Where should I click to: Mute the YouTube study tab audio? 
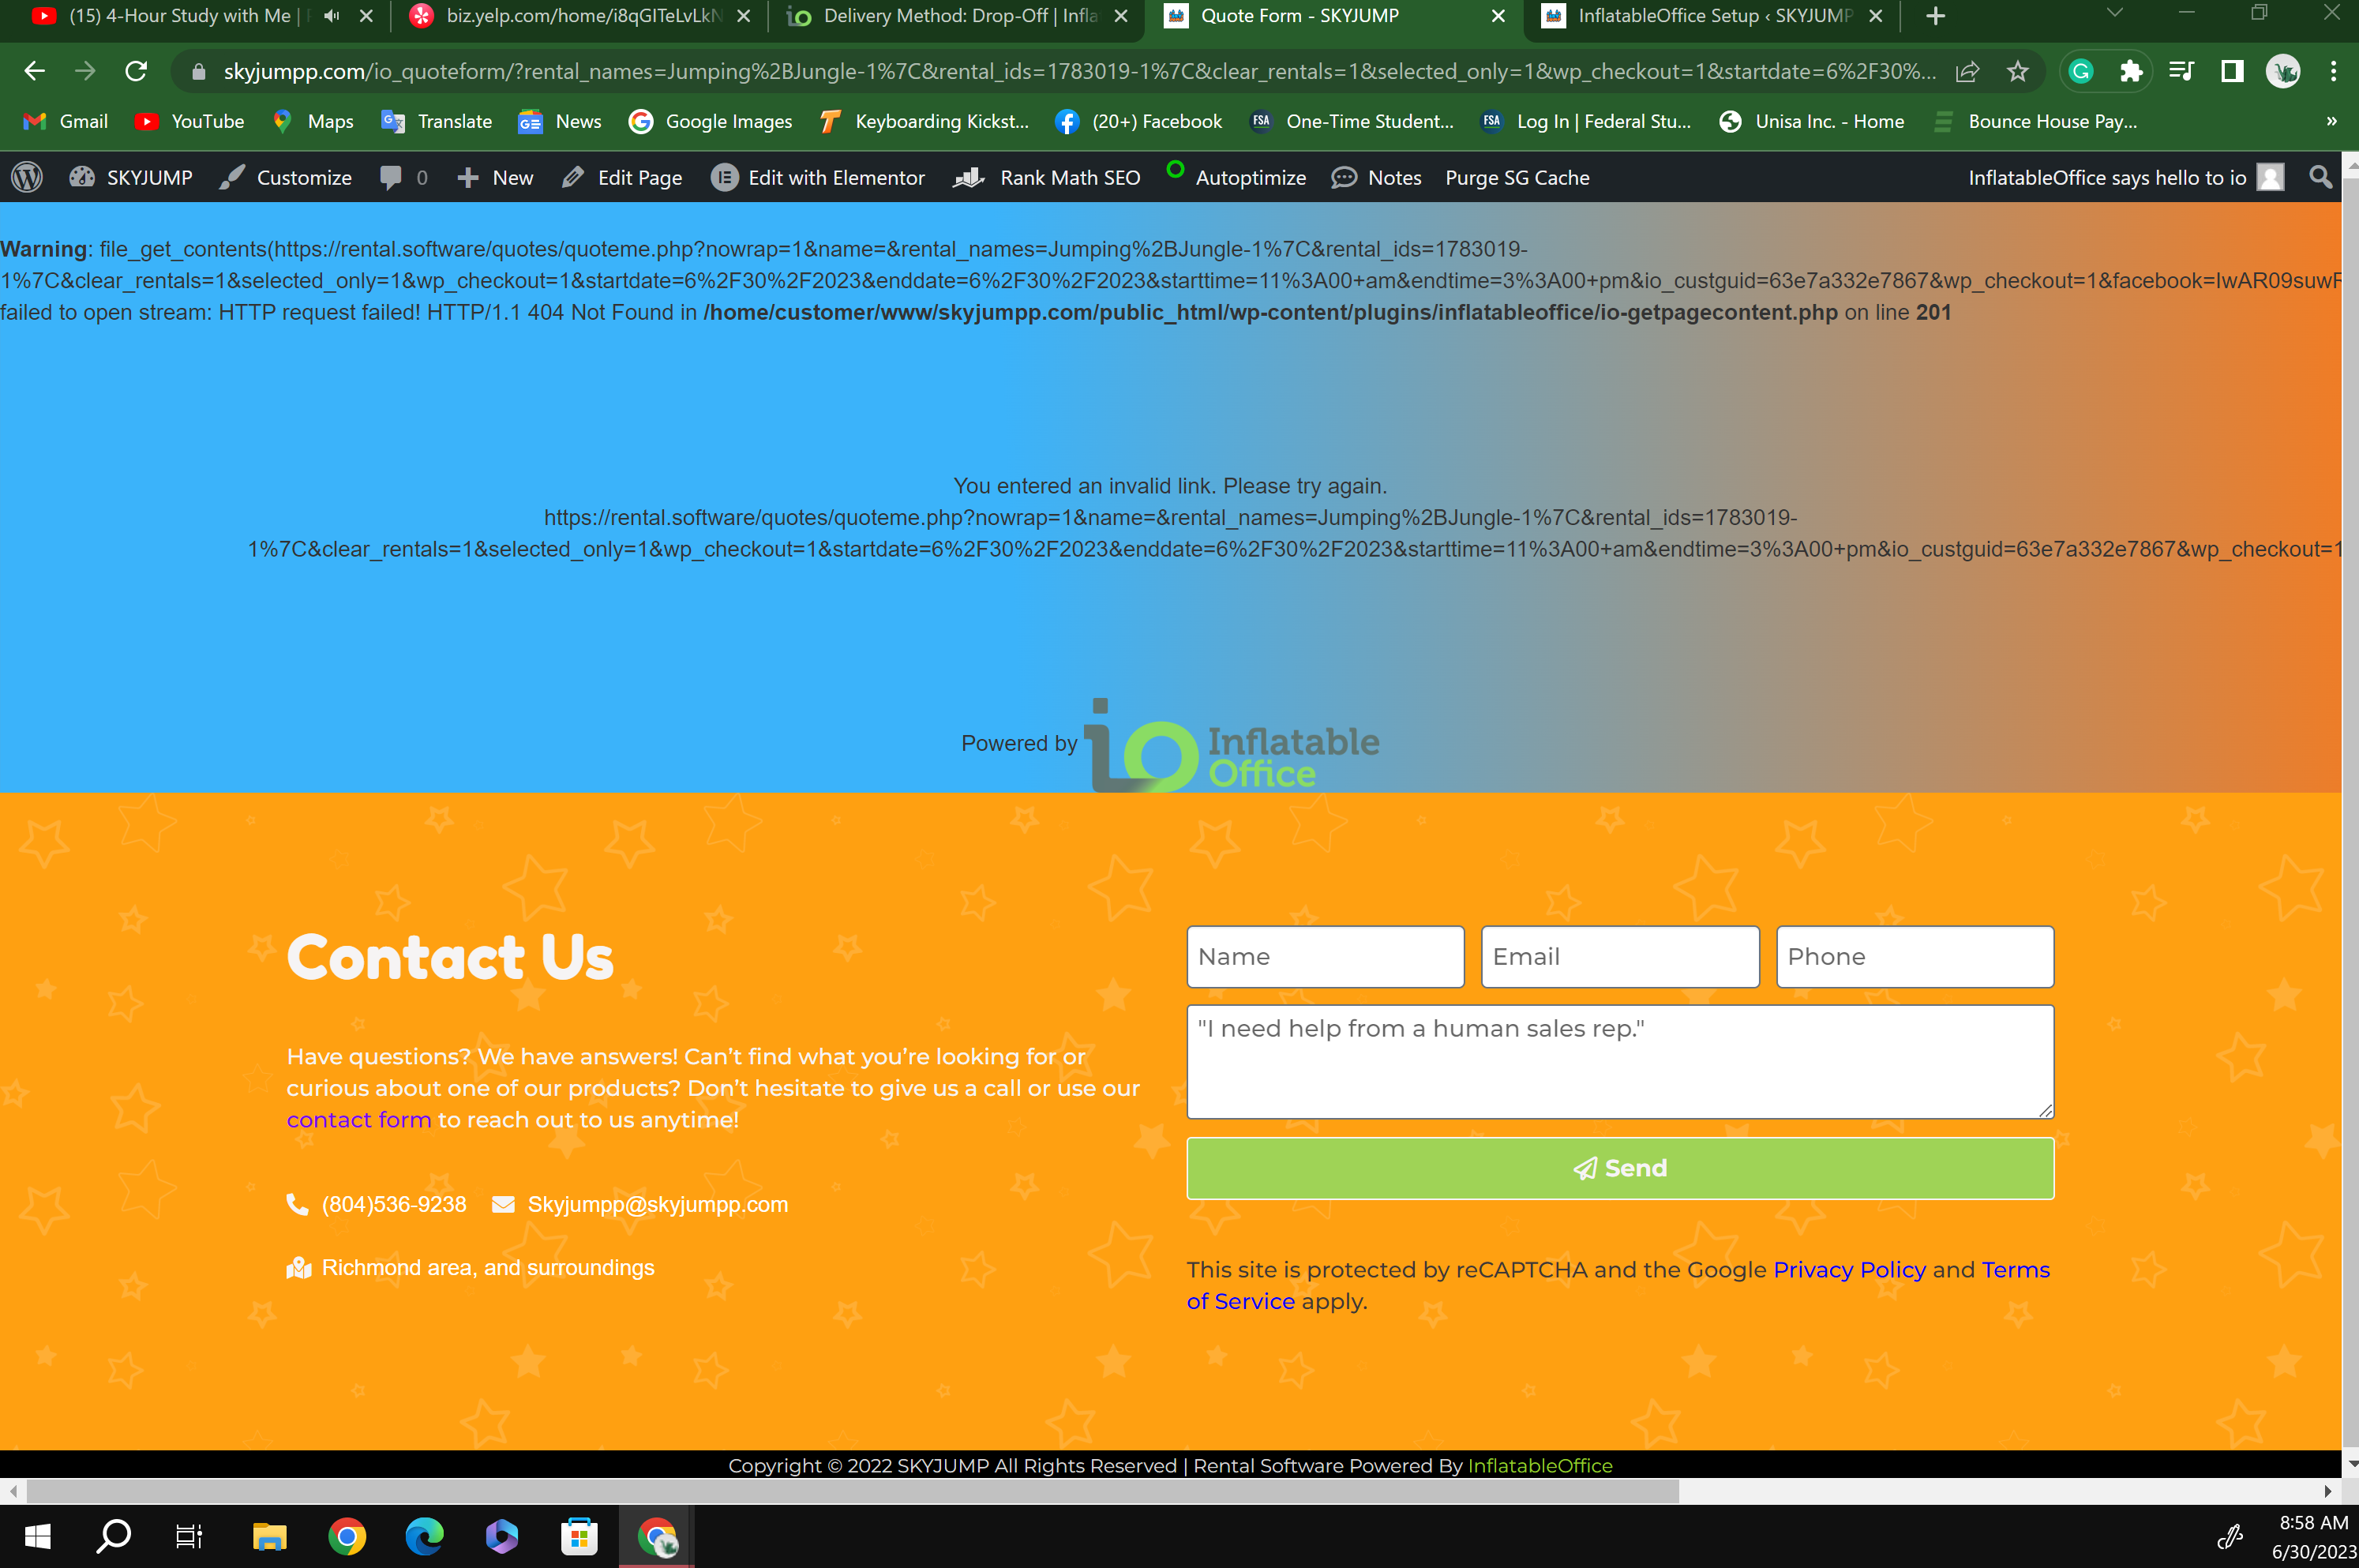(332, 16)
